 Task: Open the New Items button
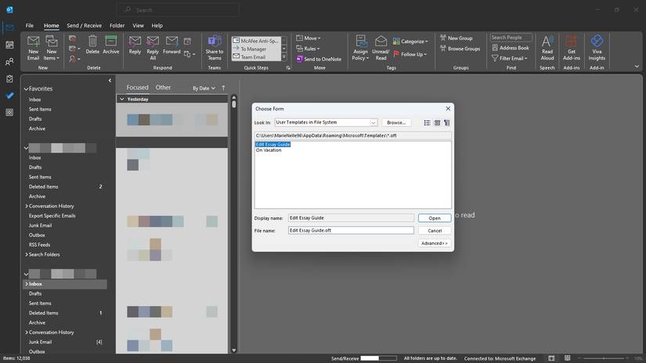[52, 48]
